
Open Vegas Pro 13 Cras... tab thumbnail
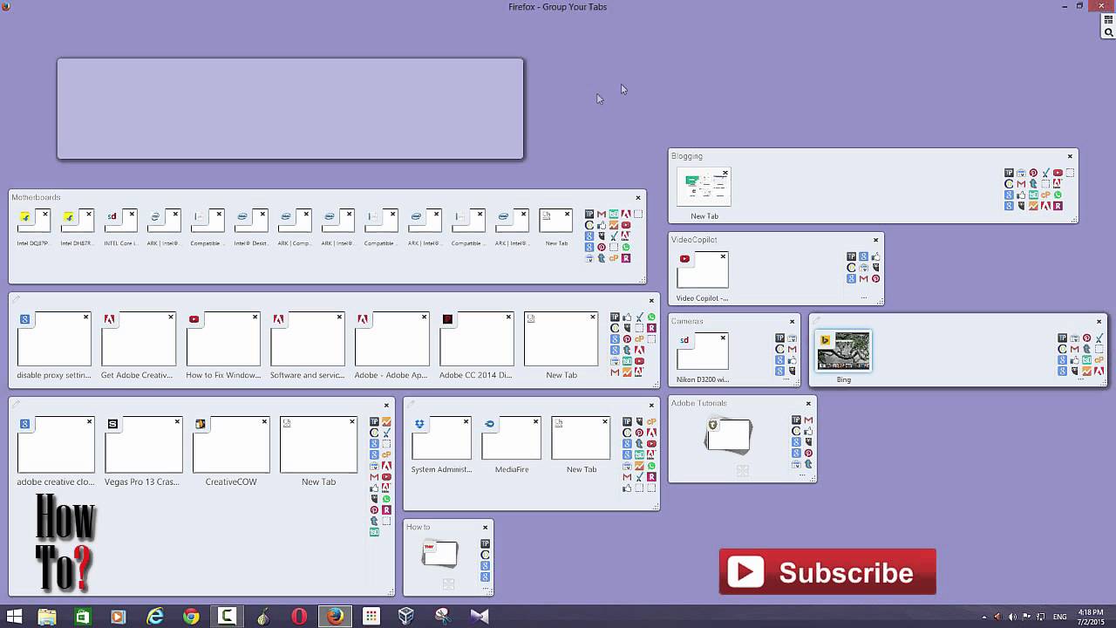[144, 445]
